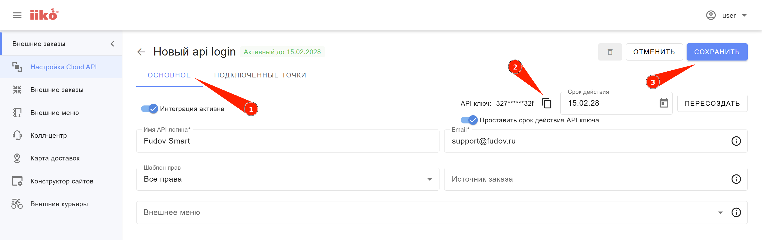
Task: Show info for Источник заказа field
Action: coord(736,179)
